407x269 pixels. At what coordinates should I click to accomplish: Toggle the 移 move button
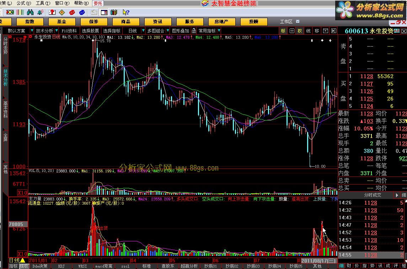pyautogui.click(x=317, y=31)
